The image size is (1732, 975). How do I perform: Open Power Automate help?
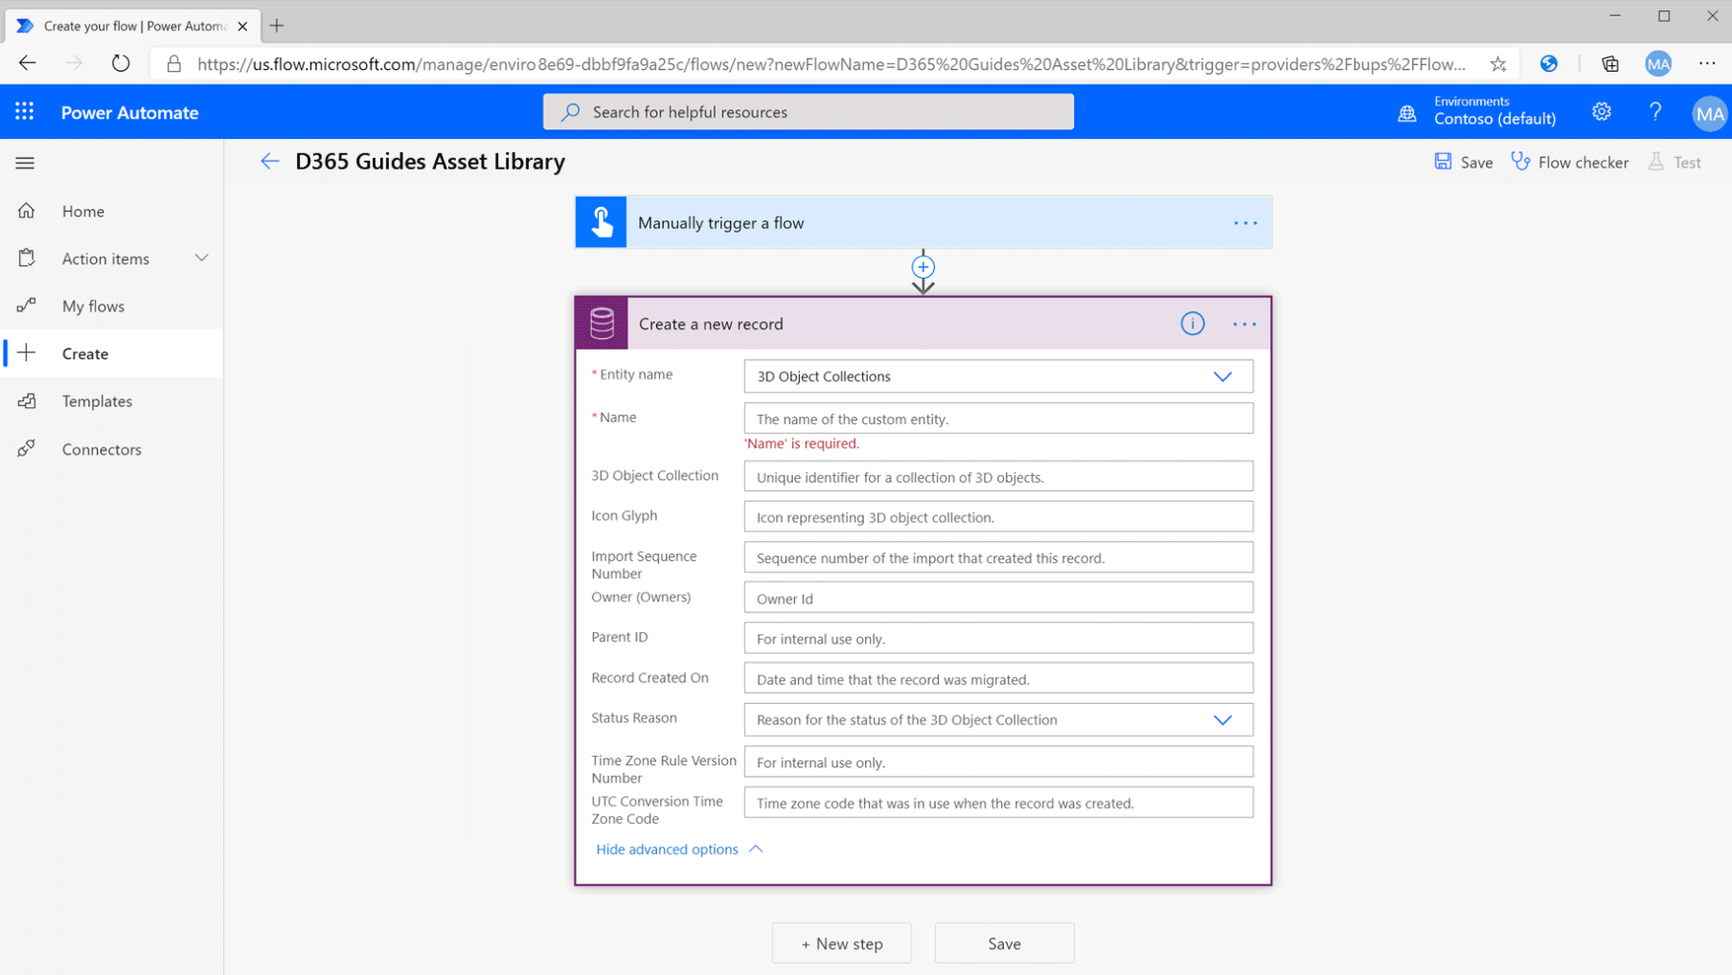1655,112
